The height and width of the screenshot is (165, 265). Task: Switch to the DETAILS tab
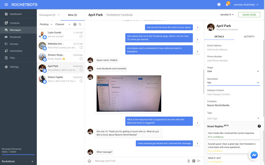coord(219,37)
